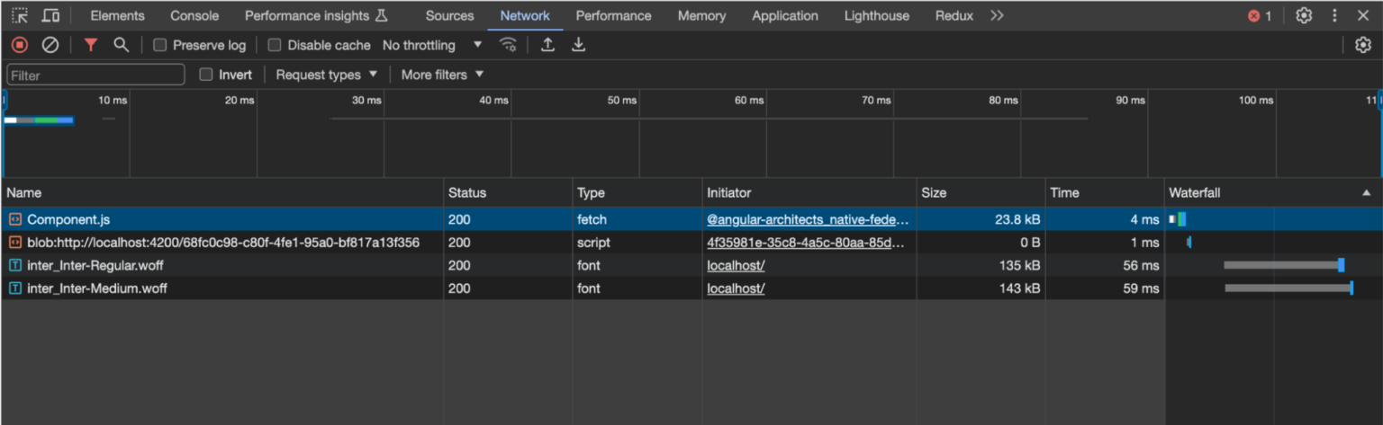Toggle the device toolbar icon
The image size is (1383, 425).
51,15
